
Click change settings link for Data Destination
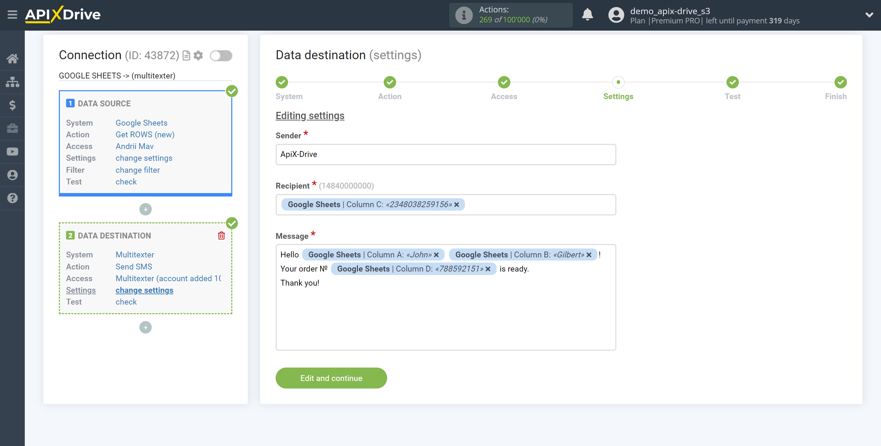click(144, 290)
